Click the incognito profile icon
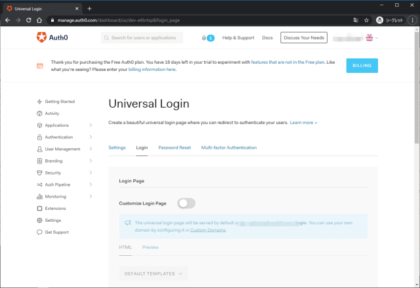The height and width of the screenshot is (288, 420). (379, 20)
